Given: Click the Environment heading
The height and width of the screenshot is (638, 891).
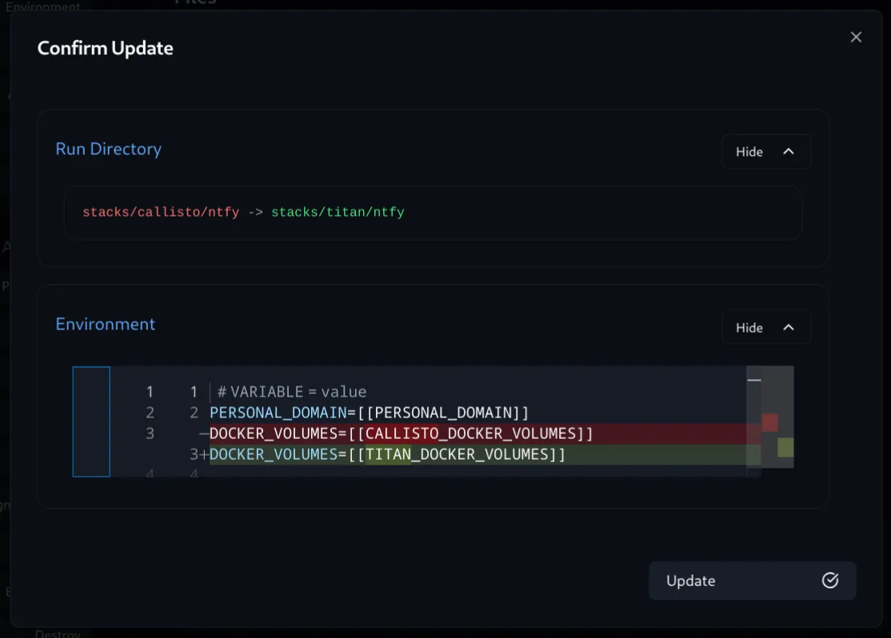Looking at the screenshot, I should [x=105, y=325].
